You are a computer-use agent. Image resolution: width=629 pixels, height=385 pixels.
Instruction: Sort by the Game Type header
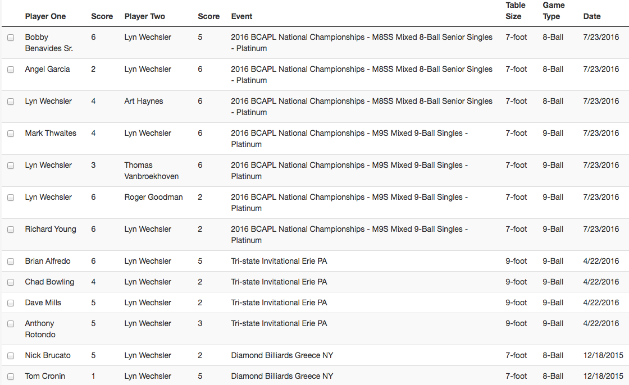coord(554,11)
